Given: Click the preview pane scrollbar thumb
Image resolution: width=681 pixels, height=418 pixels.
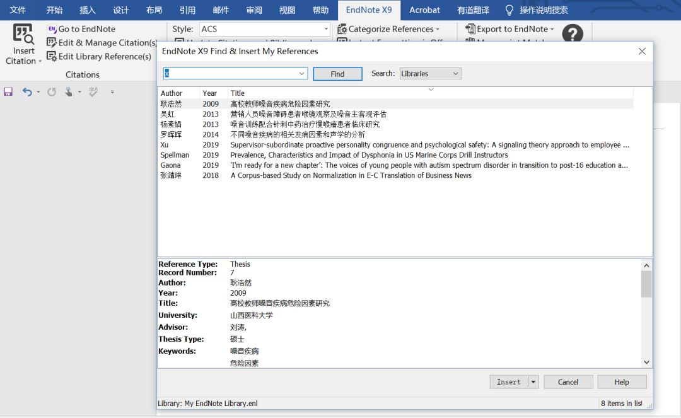Looking at the screenshot, I should click(x=646, y=284).
